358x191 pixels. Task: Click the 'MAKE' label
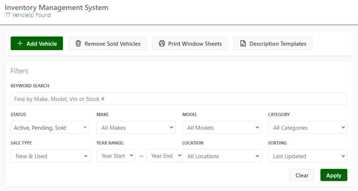[x=103, y=115]
